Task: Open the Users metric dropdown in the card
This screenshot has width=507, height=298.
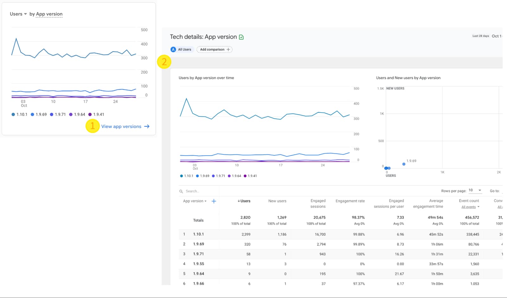Action: [18, 14]
